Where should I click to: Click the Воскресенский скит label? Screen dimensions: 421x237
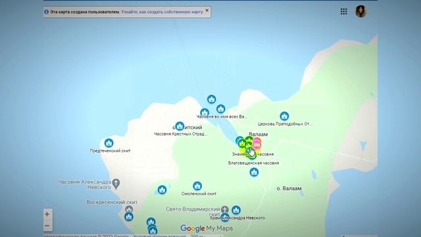coord(112,202)
